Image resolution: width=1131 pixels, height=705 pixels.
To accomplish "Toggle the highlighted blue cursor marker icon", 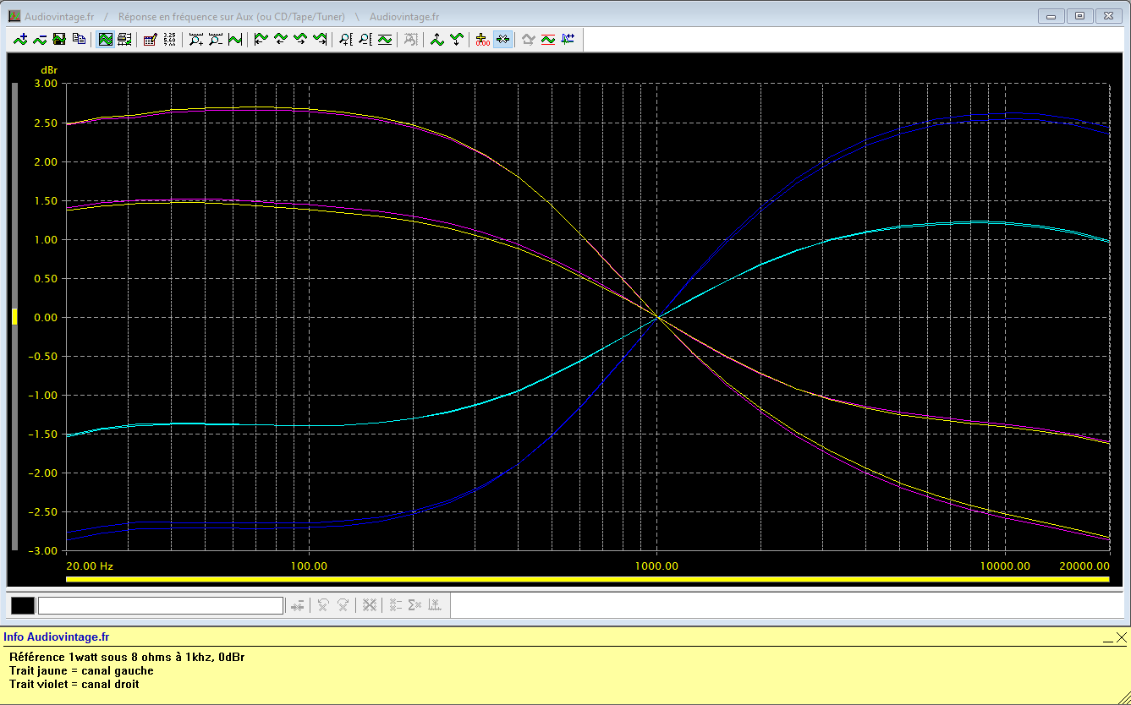I will click(502, 39).
